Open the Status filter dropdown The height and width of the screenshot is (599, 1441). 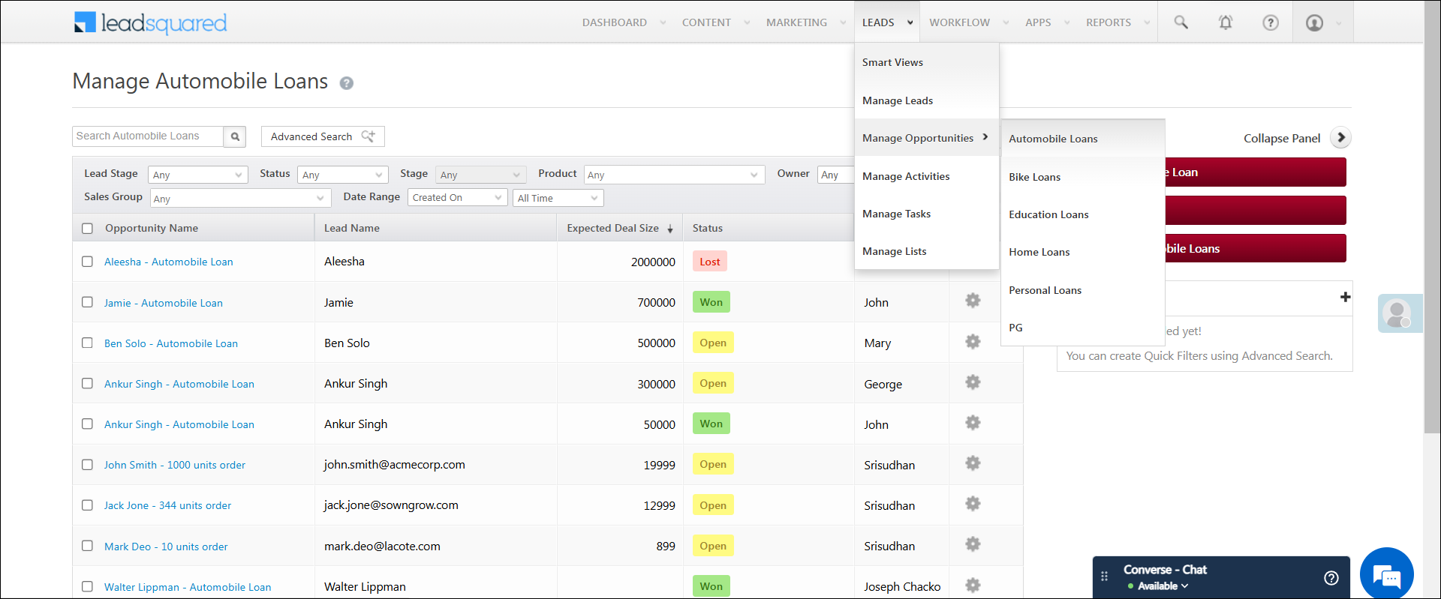pos(343,175)
